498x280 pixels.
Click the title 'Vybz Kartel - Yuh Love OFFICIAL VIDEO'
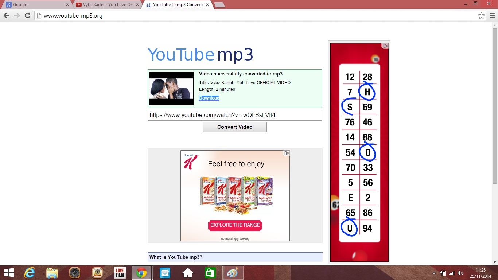pyautogui.click(x=250, y=83)
